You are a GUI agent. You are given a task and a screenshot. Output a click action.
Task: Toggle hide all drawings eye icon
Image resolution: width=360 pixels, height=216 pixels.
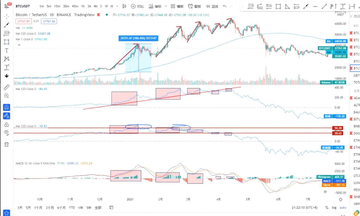coord(7,132)
